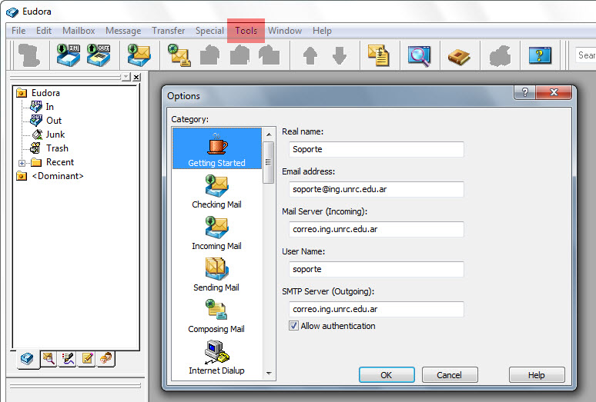This screenshot has height=402, width=596.
Task: Check mail using envelope download icon
Action: [x=139, y=55]
